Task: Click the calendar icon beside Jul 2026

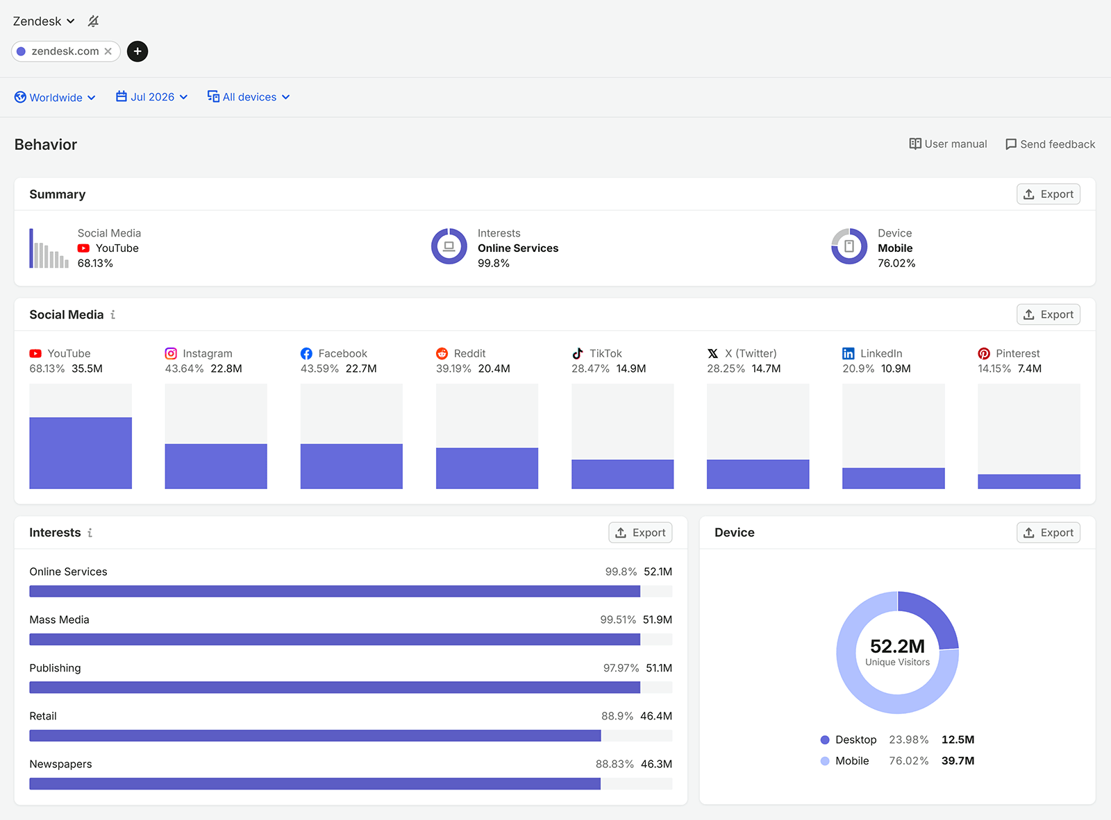Action: coord(122,96)
